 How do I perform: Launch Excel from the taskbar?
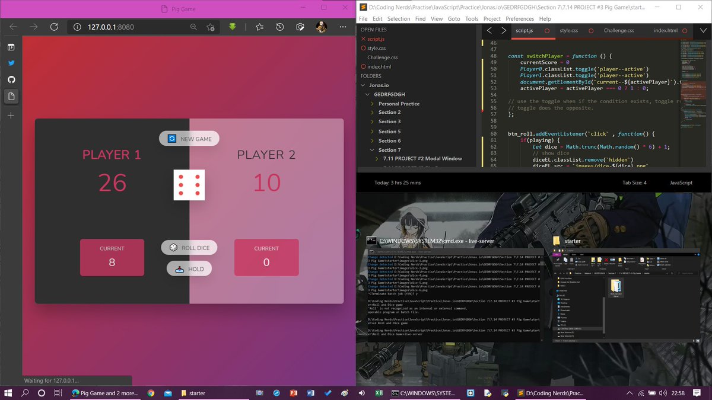379,392
